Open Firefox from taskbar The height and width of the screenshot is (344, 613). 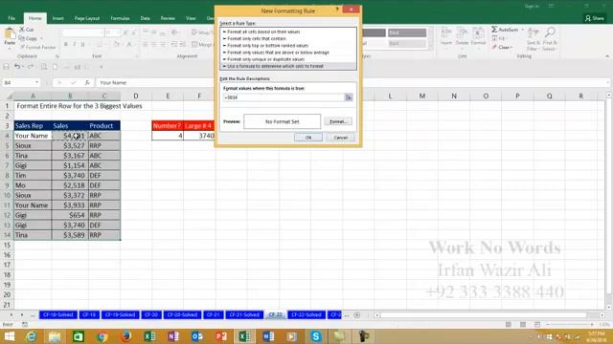click(125, 336)
